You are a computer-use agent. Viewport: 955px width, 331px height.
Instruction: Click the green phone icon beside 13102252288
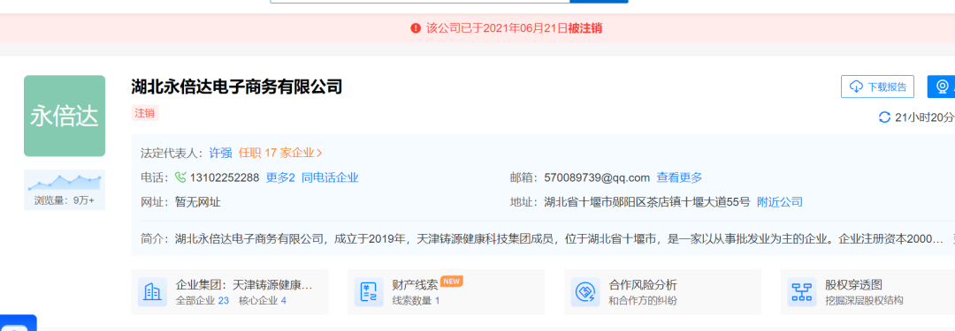tap(180, 177)
